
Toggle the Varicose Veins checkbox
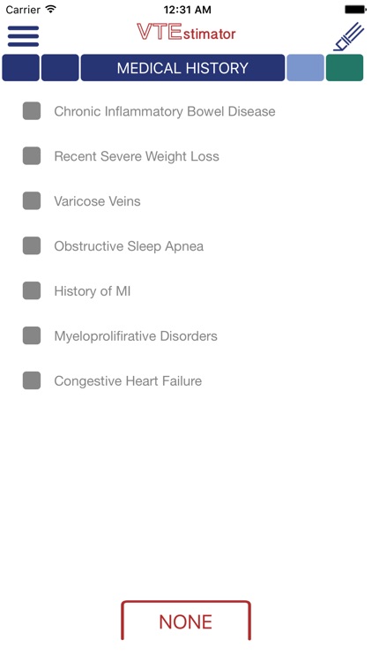click(32, 200)
